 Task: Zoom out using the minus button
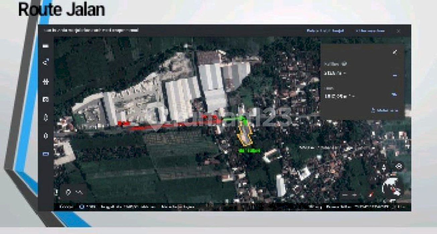click(x=345, y=194)
